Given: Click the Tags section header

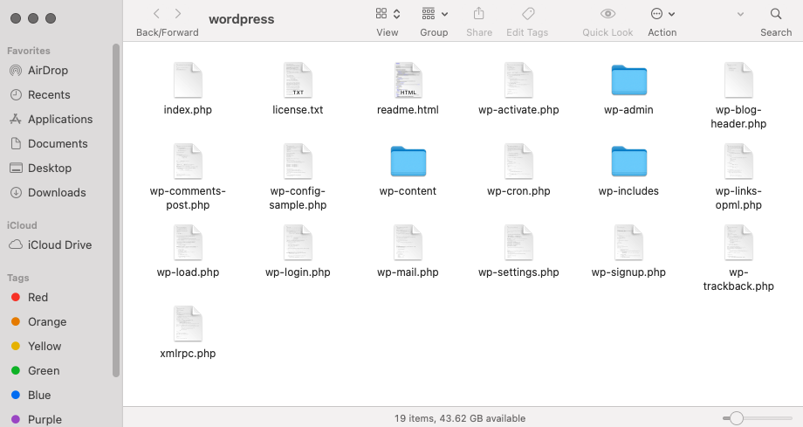Looking at the screenshot, I should tap(18, 278).
